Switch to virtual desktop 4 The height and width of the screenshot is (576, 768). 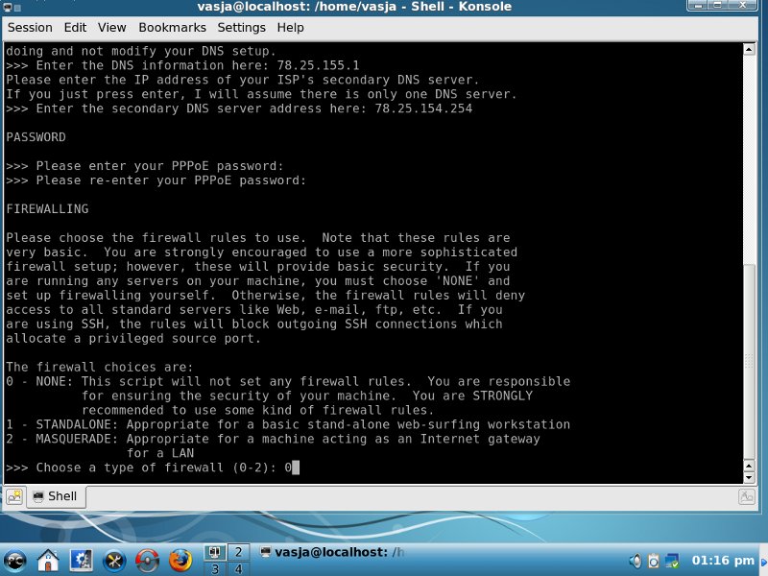pos(237,568)
